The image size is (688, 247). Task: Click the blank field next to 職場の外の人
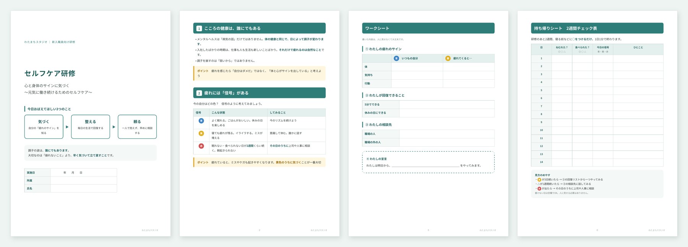[447, 142]
